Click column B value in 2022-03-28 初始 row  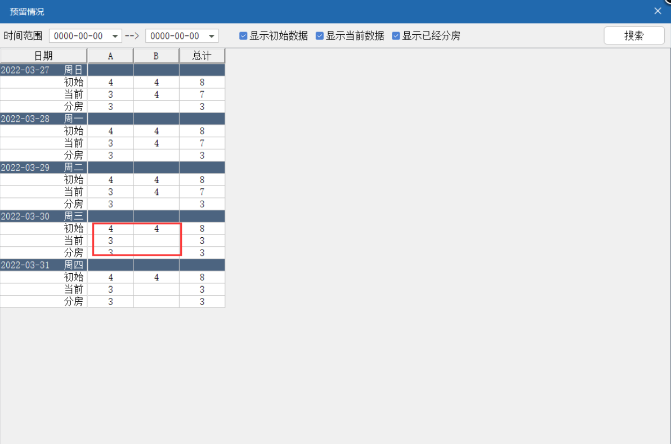156,131
